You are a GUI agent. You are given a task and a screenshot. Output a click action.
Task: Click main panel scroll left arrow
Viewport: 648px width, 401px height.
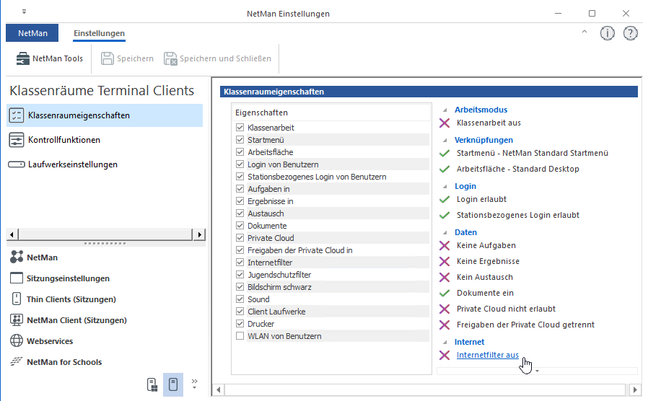click(x=218, y=389)
